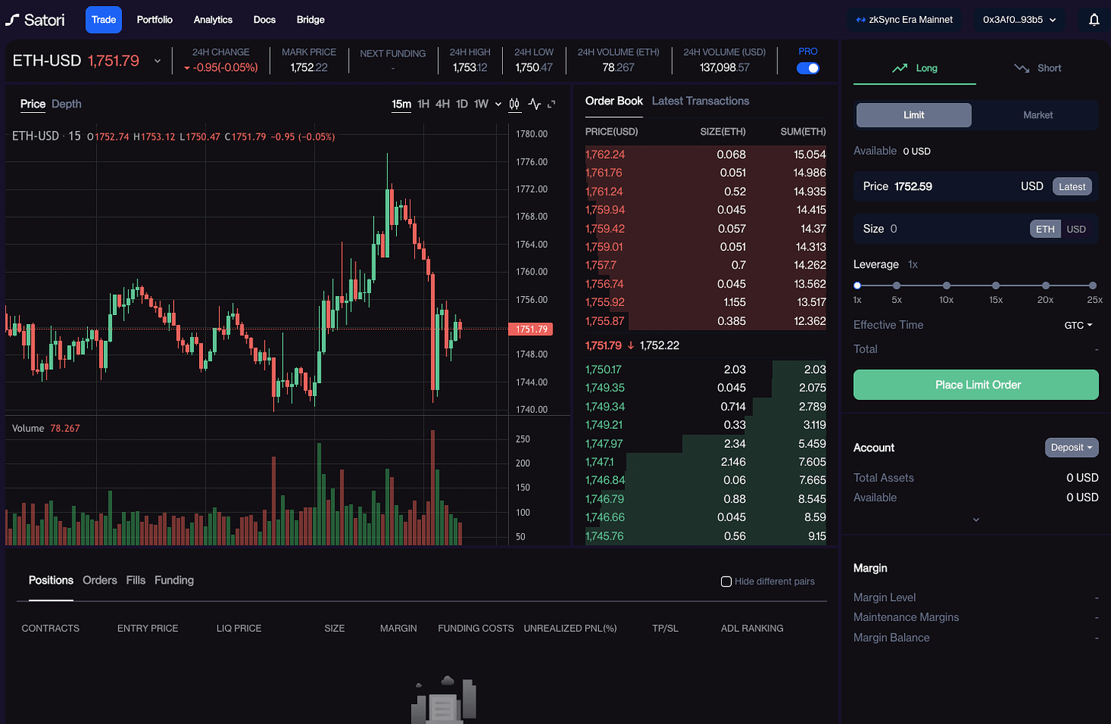Set size unit to USD
1111x724 pixels.
[x=1076, y=229]
